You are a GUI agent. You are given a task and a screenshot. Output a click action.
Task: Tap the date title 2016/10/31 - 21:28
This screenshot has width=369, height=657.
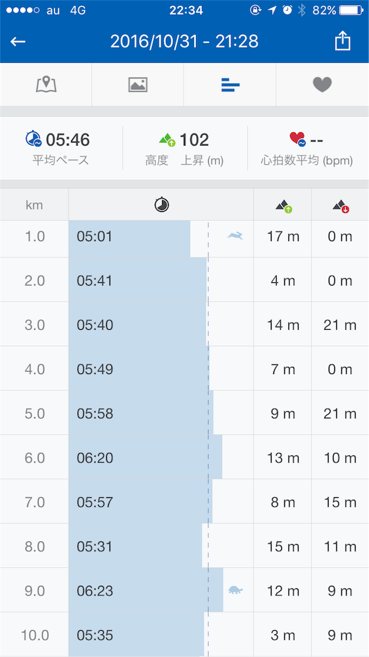184,42
